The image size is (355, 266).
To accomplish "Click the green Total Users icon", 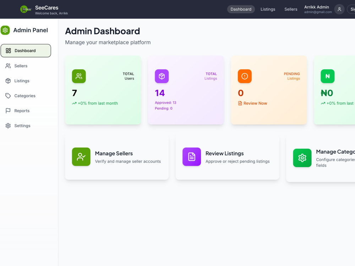I will pos(79,76).
